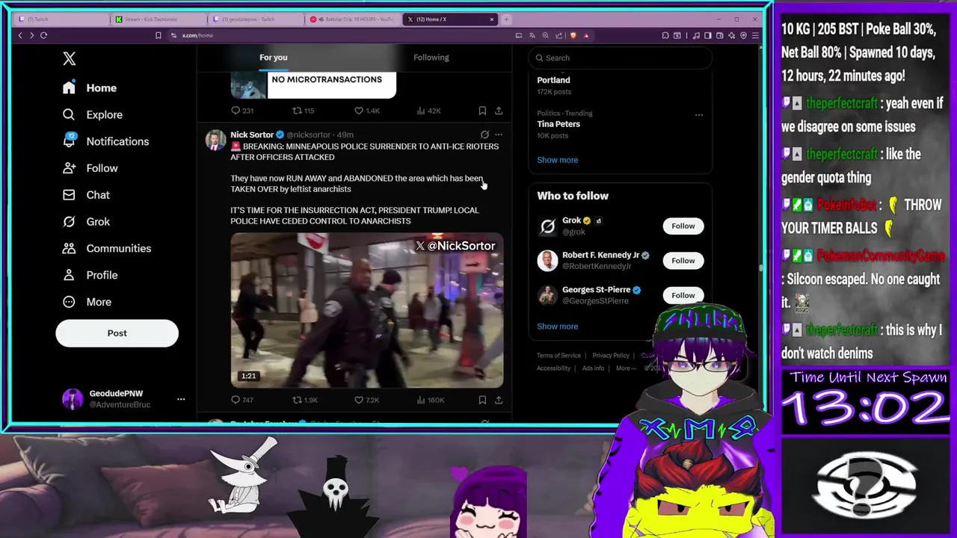
Task: Follow Robert F. Kennedy Jr
Action: pos(683,261)
